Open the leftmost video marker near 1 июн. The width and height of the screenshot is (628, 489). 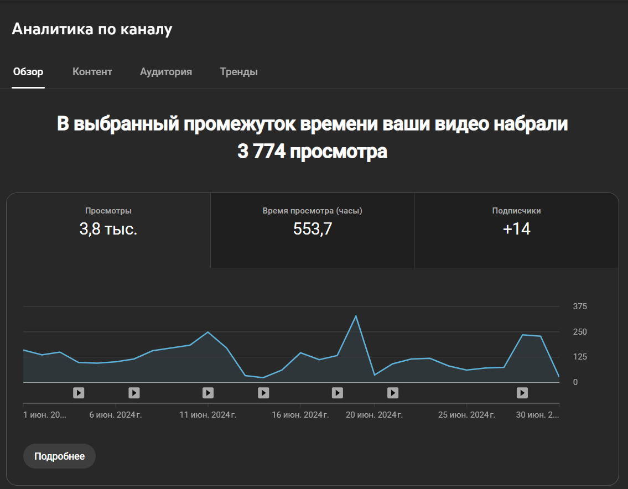(78, 393)
